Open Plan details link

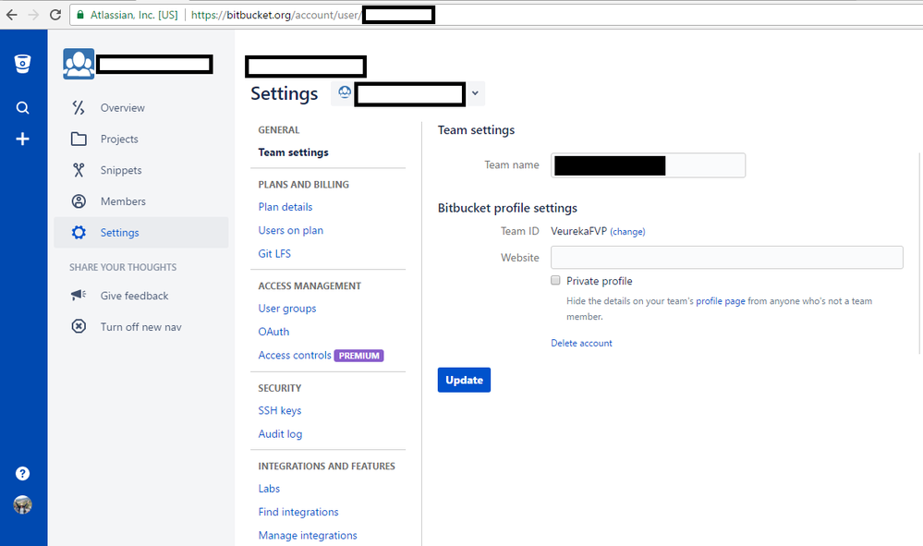coord(285,207)
